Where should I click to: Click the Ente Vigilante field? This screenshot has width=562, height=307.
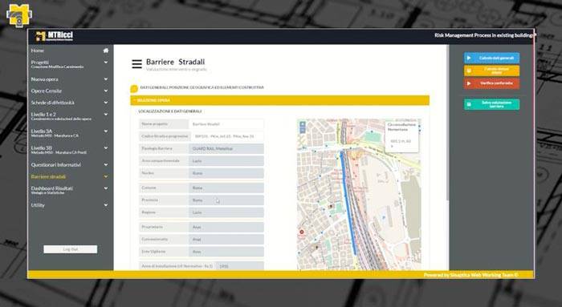point(226,252)
